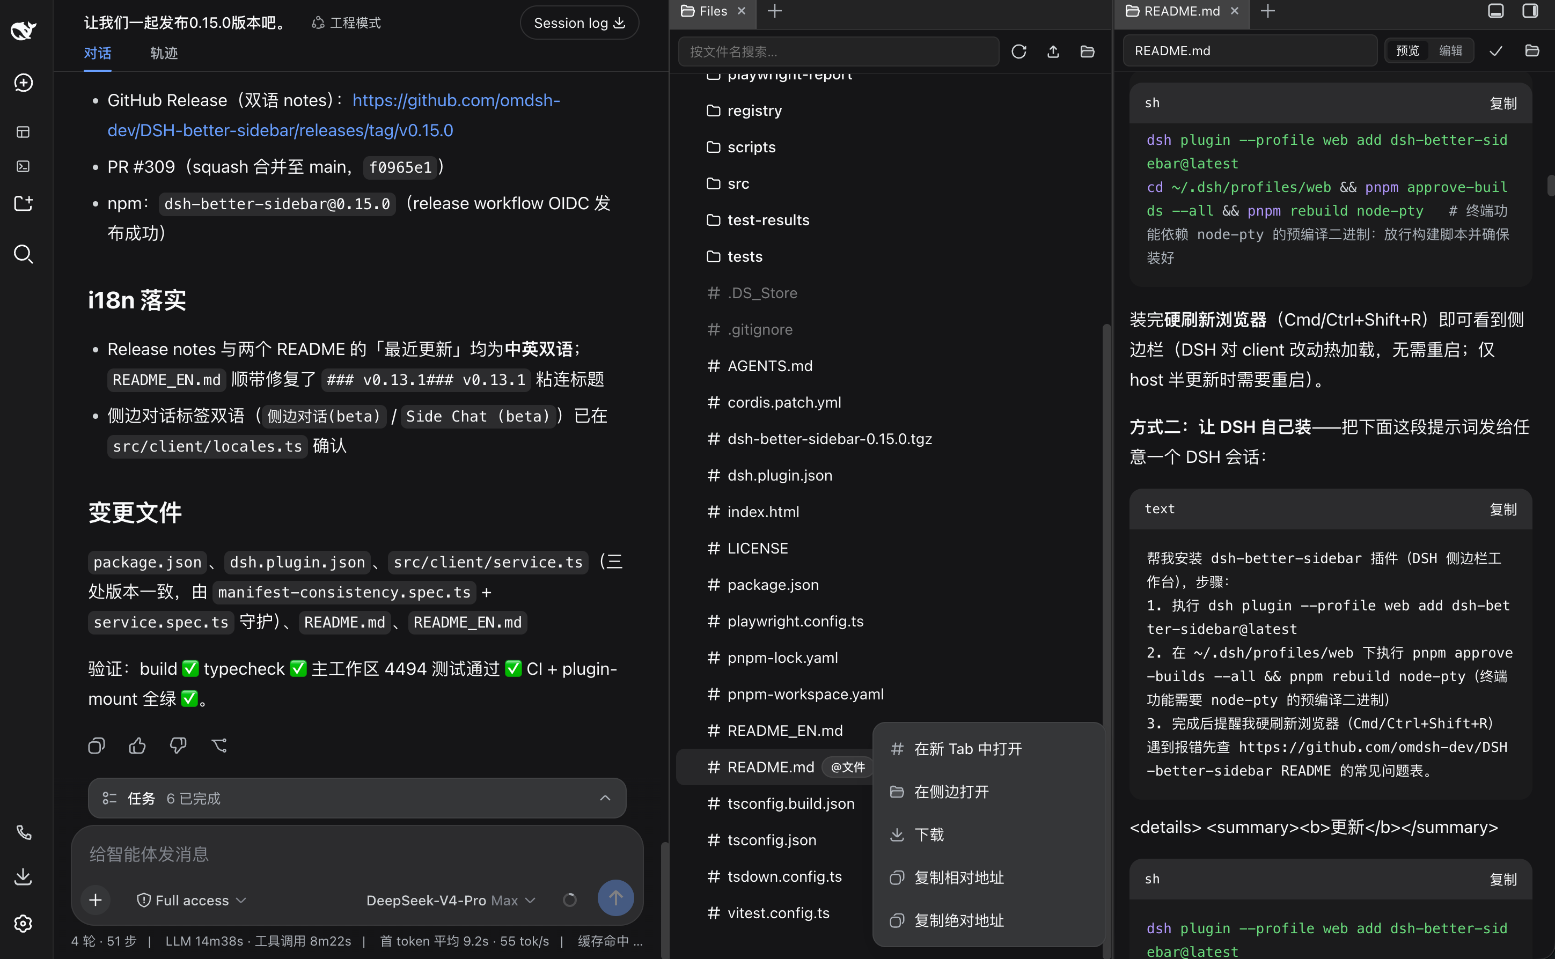
Task: Open AGENTS.md in the file list
Action: point(769,366)
